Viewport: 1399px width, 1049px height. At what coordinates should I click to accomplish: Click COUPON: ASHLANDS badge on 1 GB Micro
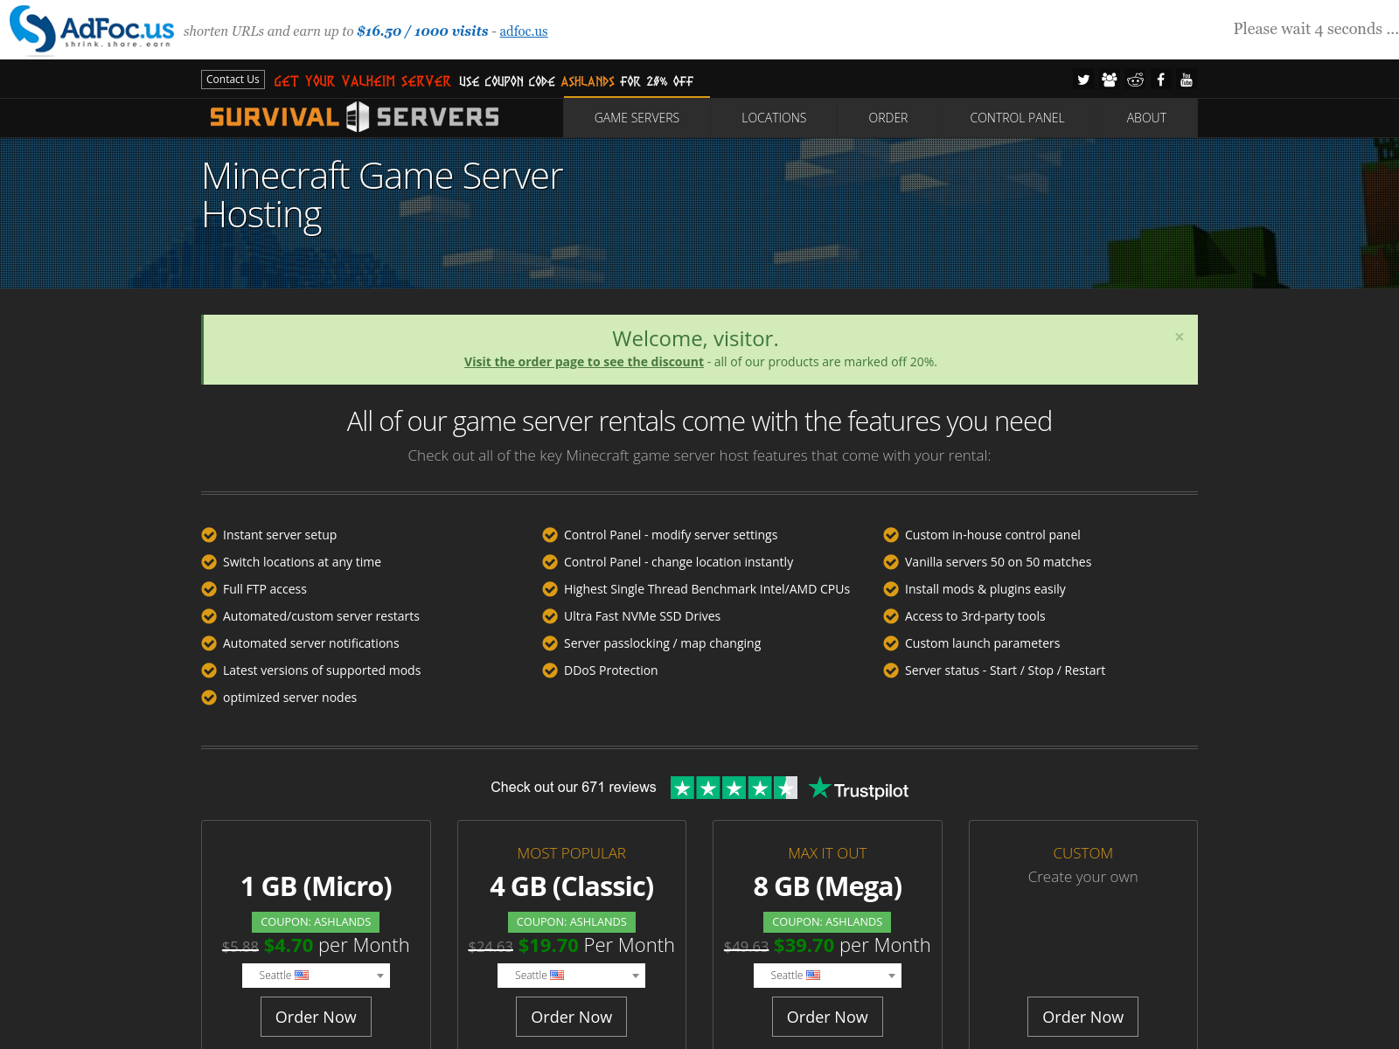pos(316,922)
